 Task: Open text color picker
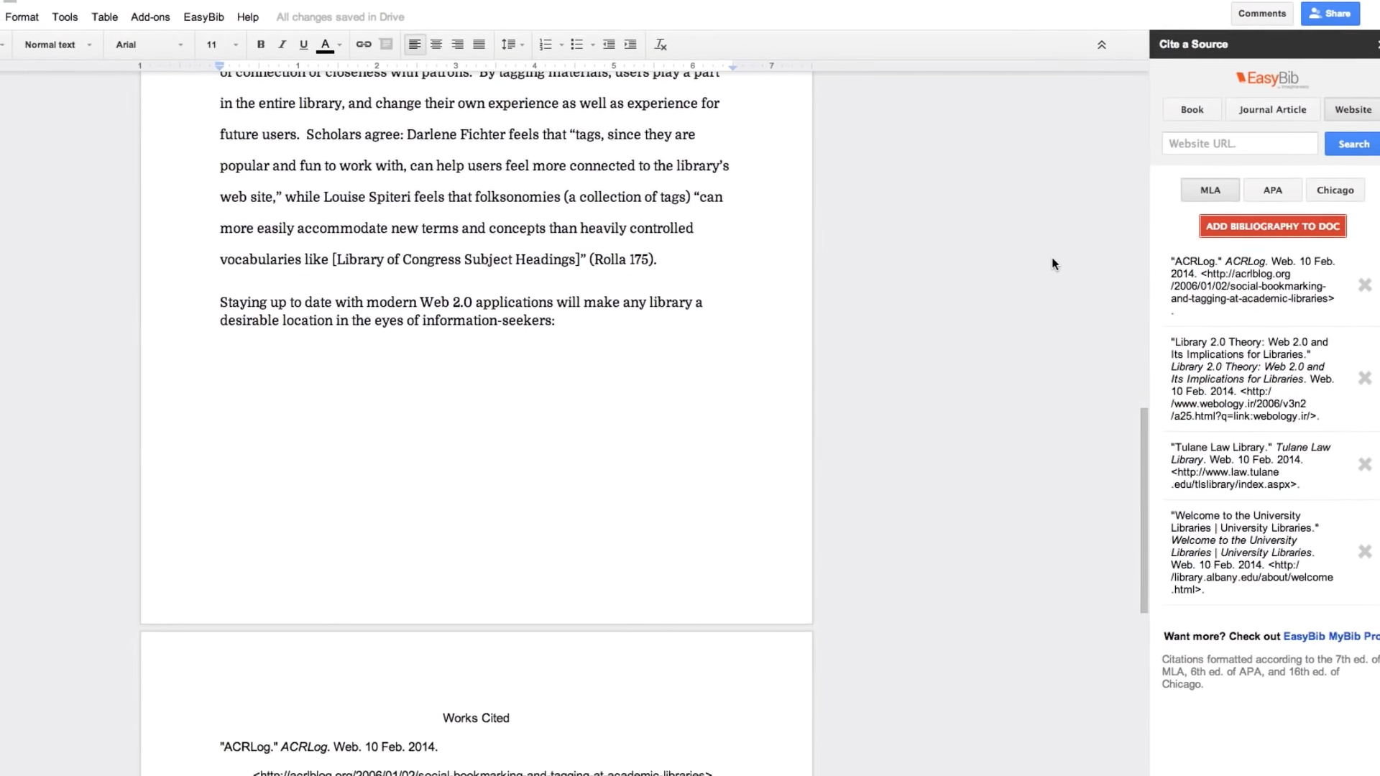point(326,45)
